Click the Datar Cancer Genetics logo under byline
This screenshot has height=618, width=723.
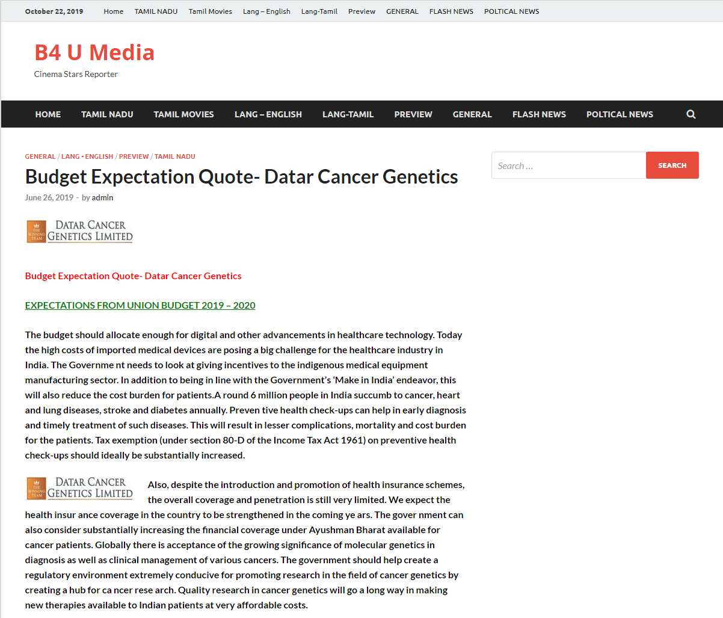tap(79, 231)
